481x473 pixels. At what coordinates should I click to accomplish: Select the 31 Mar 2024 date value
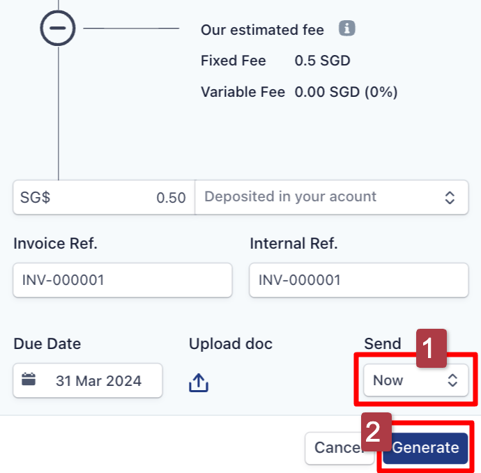pyautogui.click(x=98, y=381)
